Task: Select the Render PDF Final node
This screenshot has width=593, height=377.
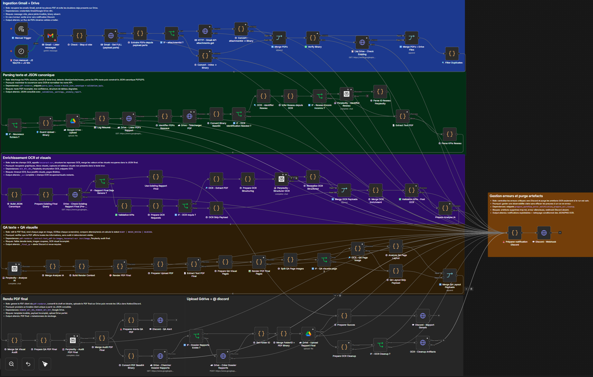Action: coord(120,267)
